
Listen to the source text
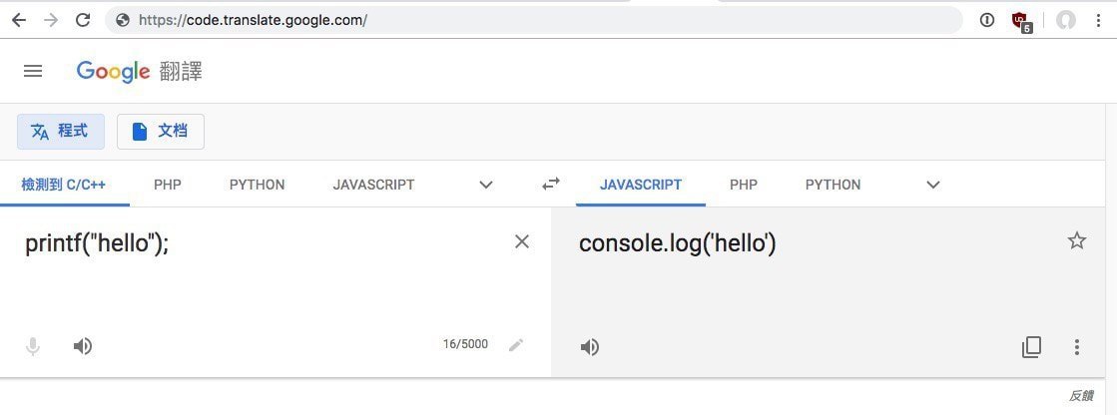(83, 346)
